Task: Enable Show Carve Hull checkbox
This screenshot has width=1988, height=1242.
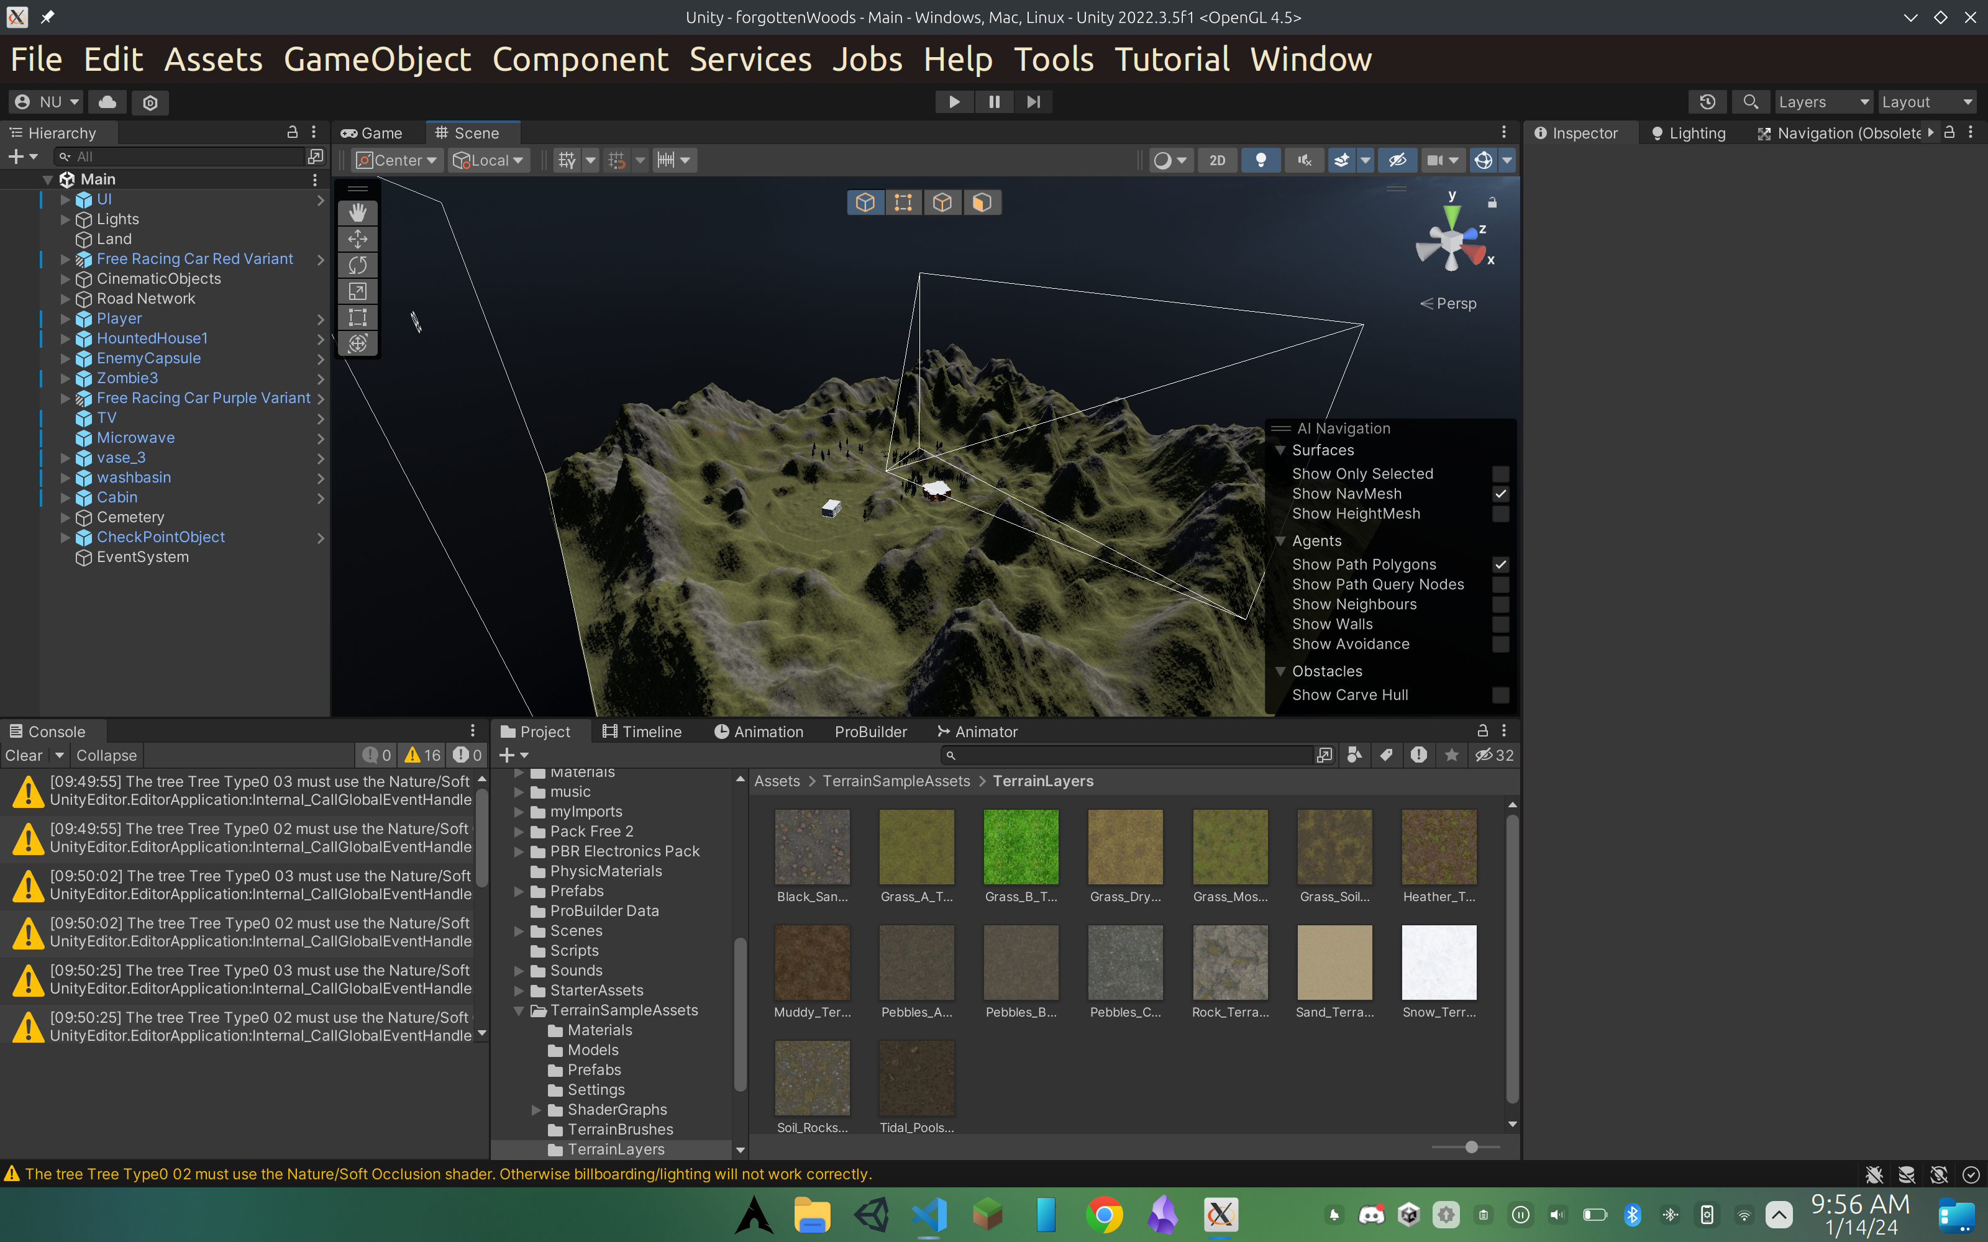Action: 1500,695
